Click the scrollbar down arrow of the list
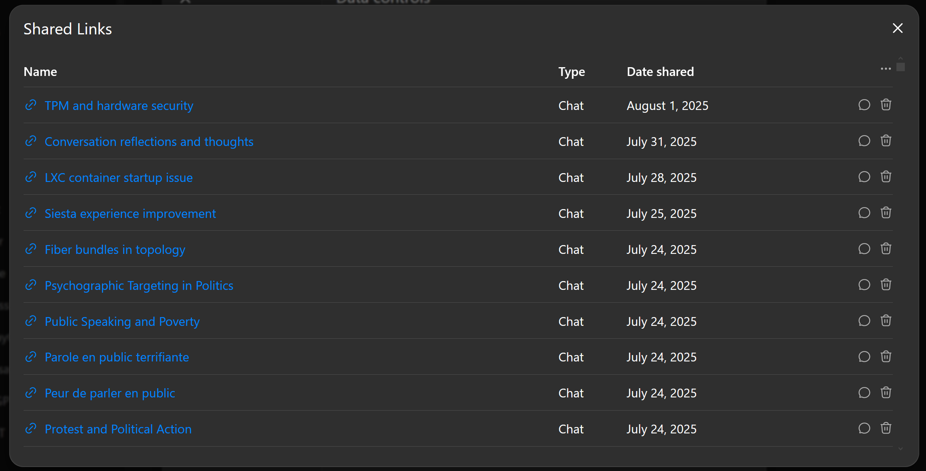 click(x=900, y=449)
